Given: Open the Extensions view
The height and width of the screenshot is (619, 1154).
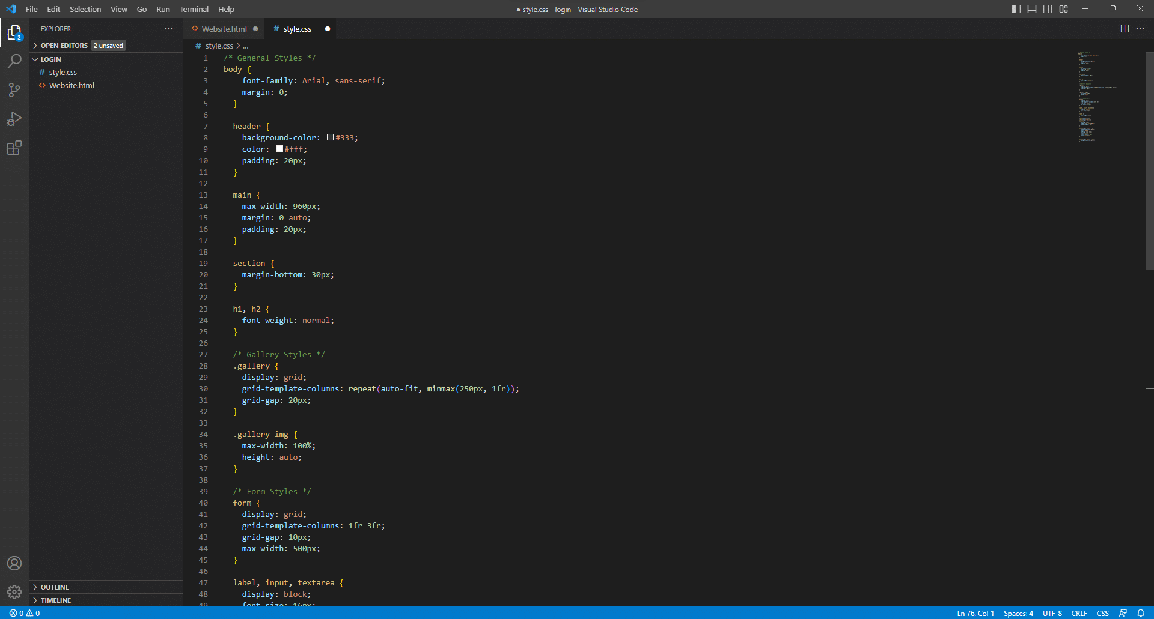Looking at the screenshot, I should 14,148.
